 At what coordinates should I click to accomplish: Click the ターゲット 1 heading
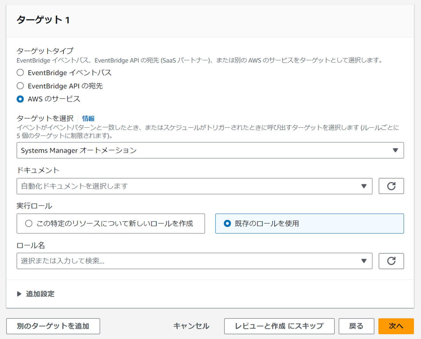43,20
